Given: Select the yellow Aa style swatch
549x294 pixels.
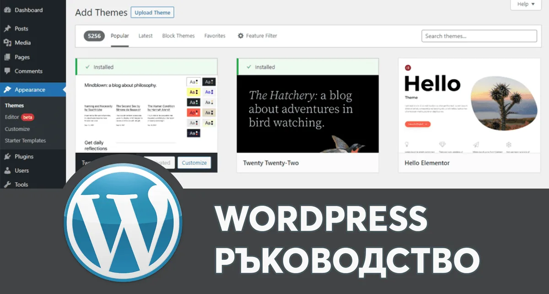Looking at the screenshot, I should (194, 92).
